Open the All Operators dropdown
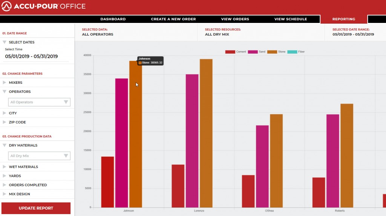386x216 pixels. (x=39, y=102)
